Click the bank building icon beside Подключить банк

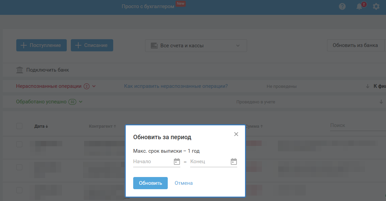[20, 70]
